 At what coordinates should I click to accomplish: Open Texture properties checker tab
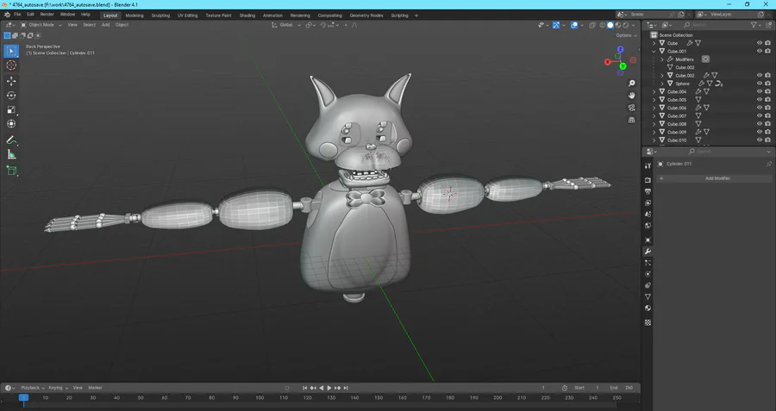pyautogui.click(x=648, y=322)
